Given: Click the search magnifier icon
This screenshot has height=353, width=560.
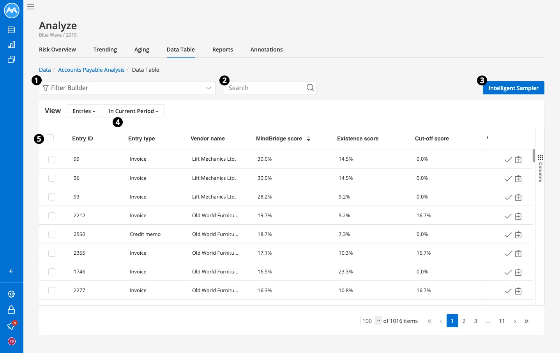Looking at the screenshot, I should 310,88.
